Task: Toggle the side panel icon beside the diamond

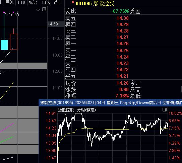Action: (44, 9)
